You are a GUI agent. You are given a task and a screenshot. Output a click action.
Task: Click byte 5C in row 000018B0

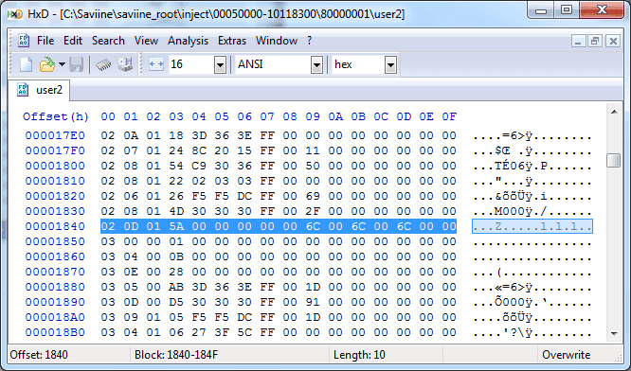[244, 332]
